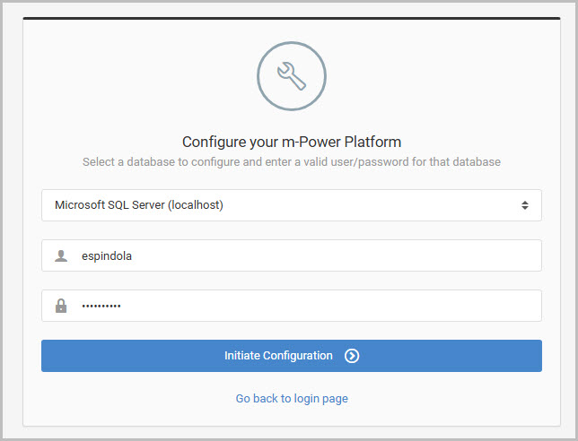Click the Initiate Configuration button
This screenshot has height=441, width=578.
pos(292,356)
